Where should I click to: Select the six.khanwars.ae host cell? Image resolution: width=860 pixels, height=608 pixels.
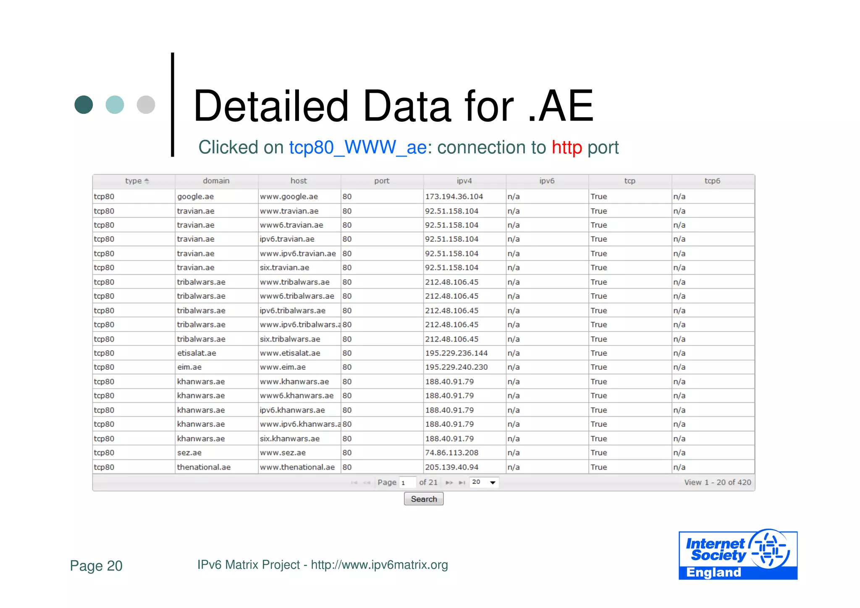(299, 439)
